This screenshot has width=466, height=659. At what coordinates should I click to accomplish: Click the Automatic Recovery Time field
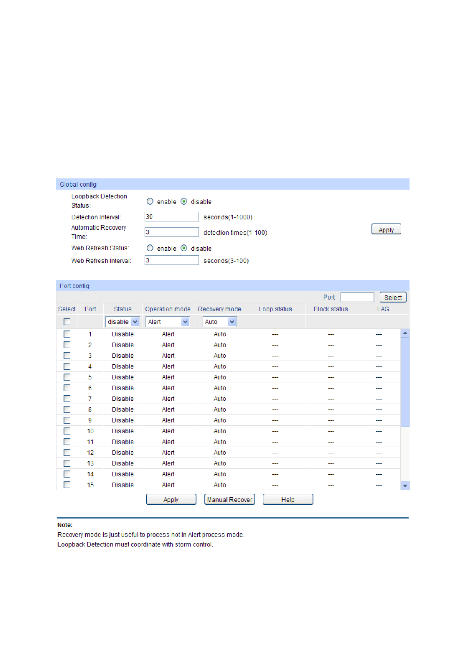pyautogui.click(x=172, y=232)
